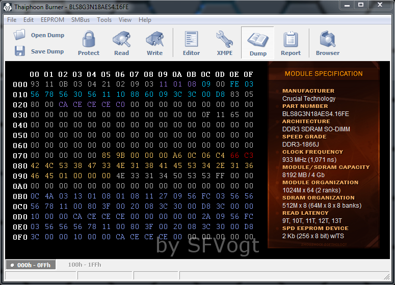Click the 933 MHz clock frequency value
The height and width of the screenshot is (285, 395).
click(309, 160)
